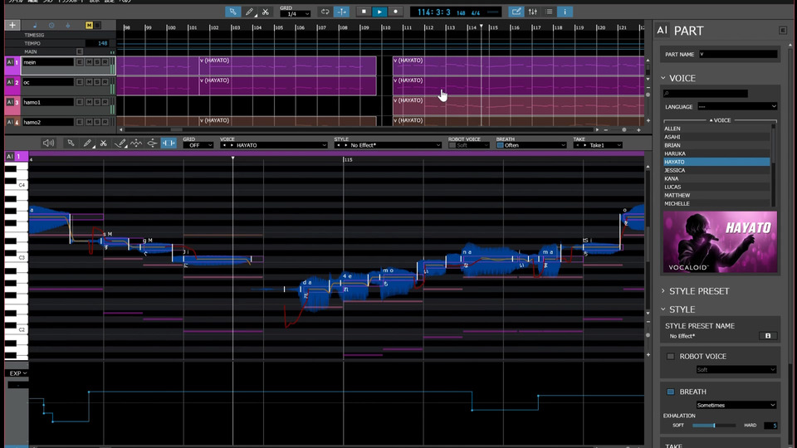The height and width of the screenshot is (448, 797).
Task: Select the pencil tool in piano roll toolbar
Action: tap(87, 144)
